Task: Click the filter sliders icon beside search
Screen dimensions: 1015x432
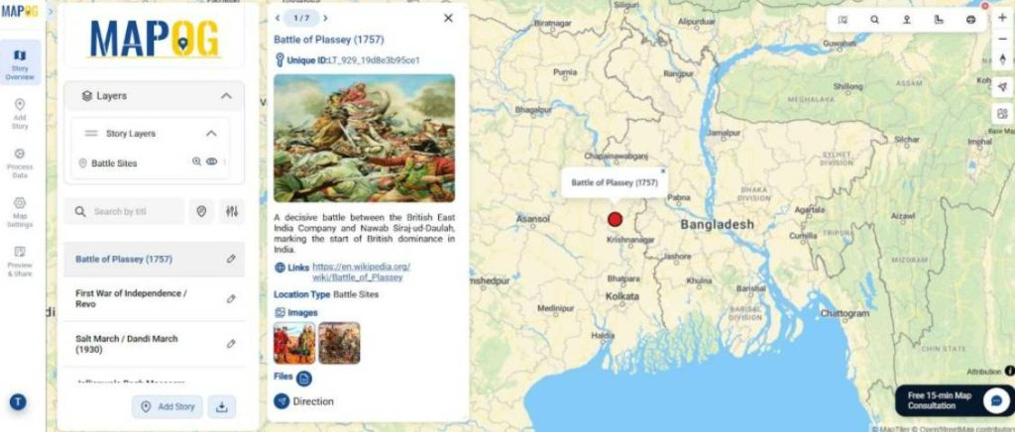Action: point(232,211)
